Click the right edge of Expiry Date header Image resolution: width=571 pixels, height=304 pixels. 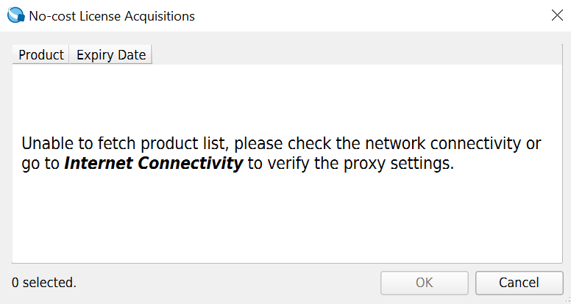pyautogui.click(x=152, y=55)
